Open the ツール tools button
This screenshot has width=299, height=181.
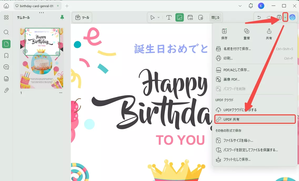82,18
